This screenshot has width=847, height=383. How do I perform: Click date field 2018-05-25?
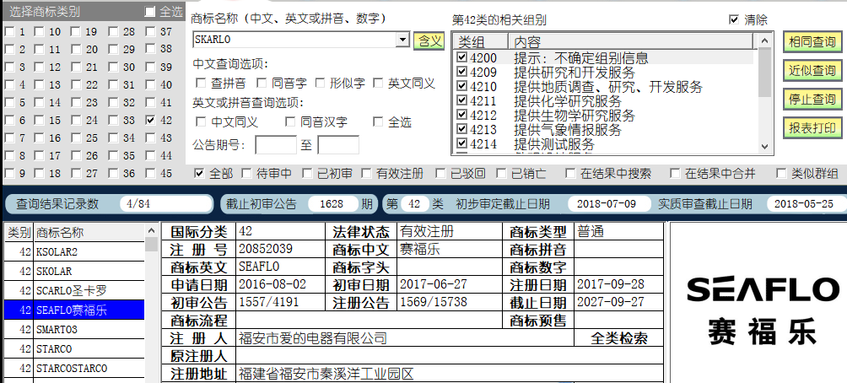pyautogui.click(x=807, y=203)
